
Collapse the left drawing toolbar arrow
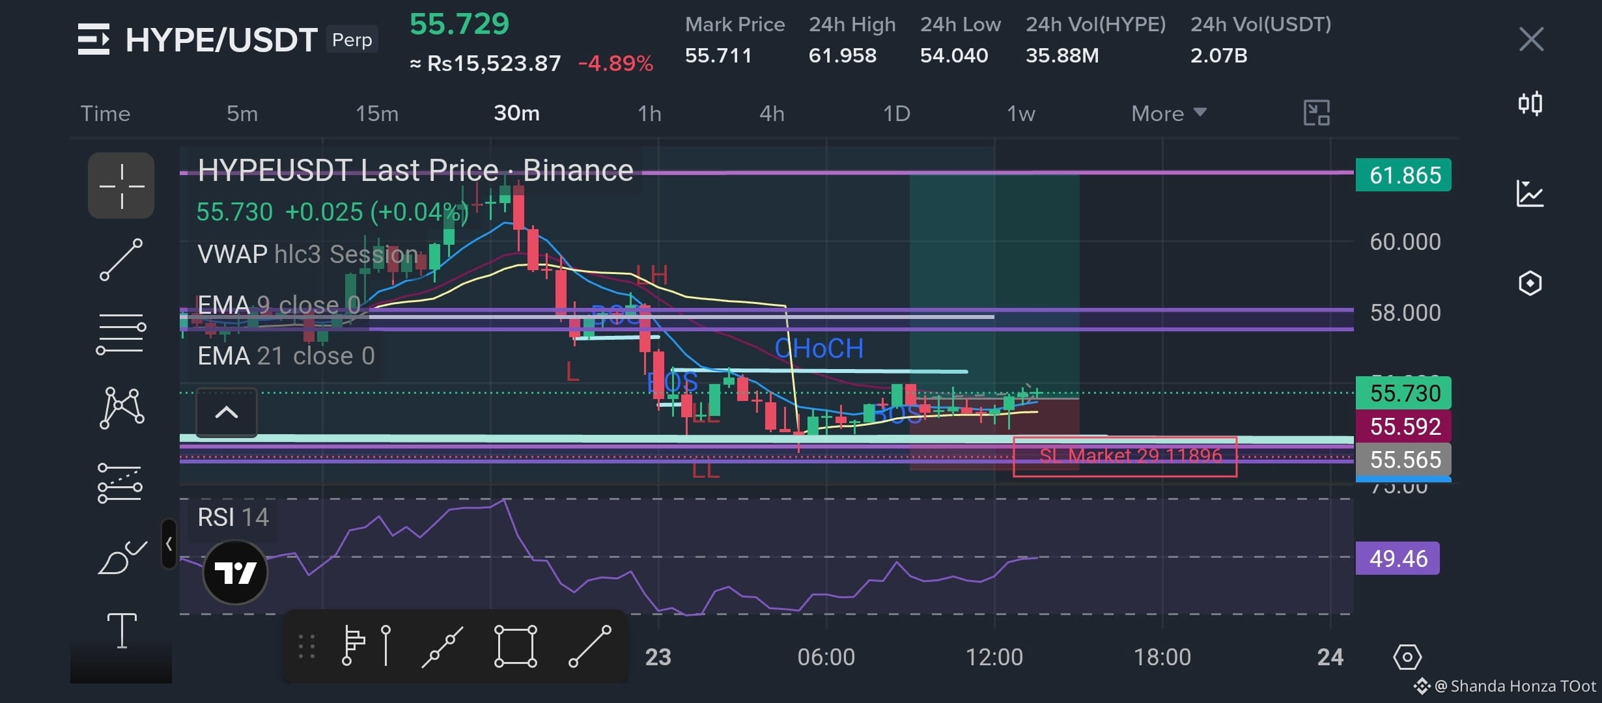(x=169, y=544)
